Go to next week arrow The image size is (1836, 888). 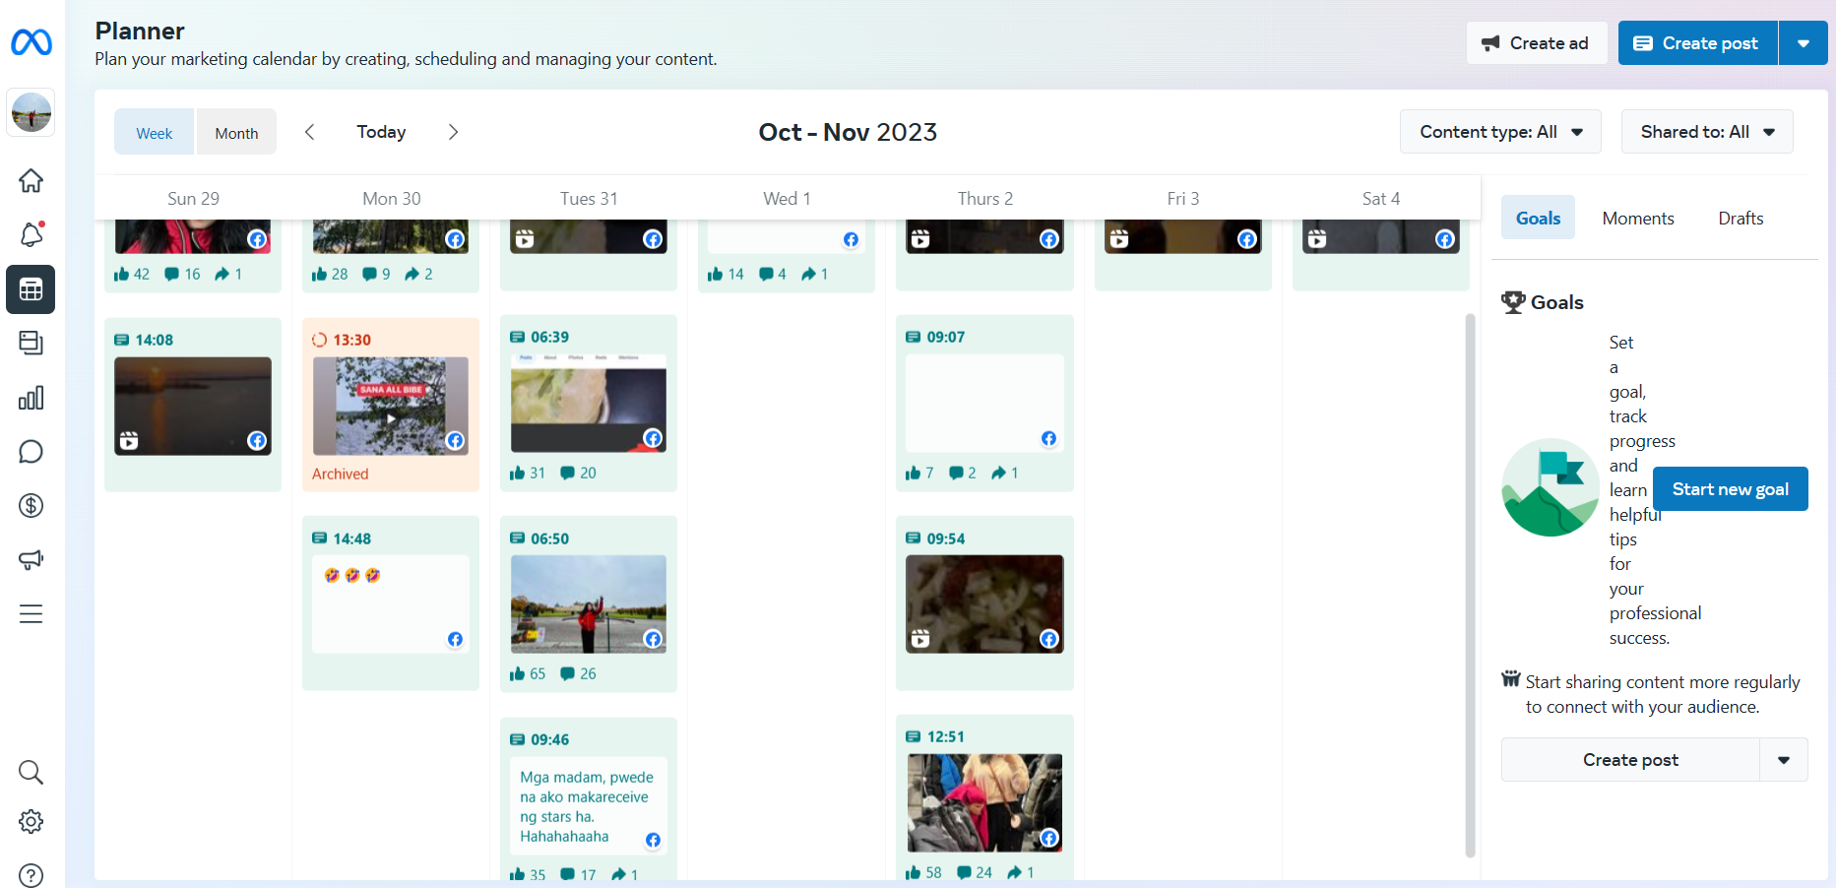(x=453, y=132)
